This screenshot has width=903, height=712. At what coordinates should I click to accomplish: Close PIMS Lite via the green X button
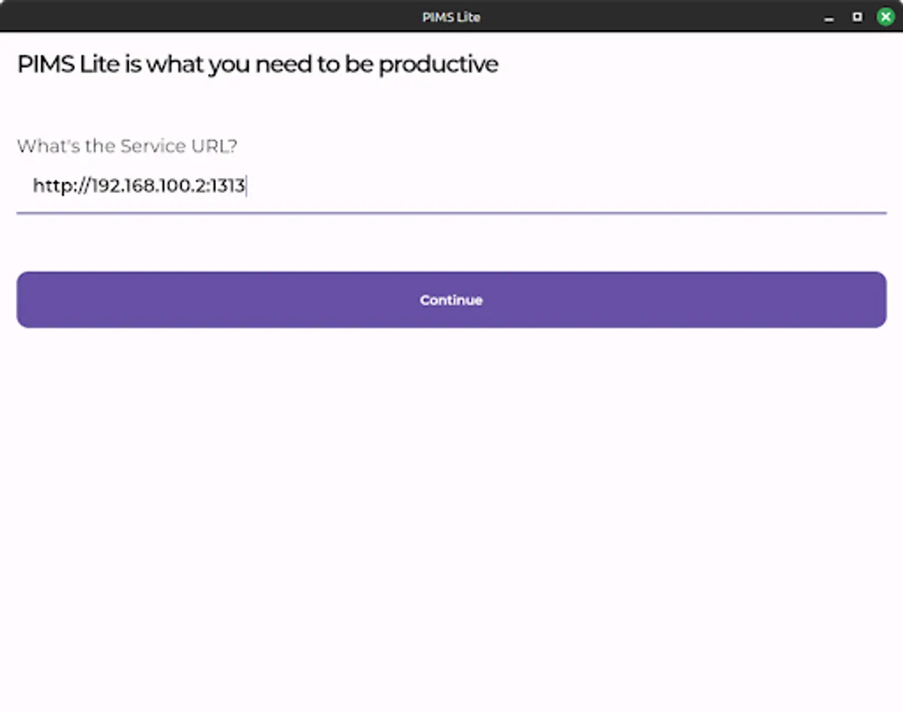884,16
